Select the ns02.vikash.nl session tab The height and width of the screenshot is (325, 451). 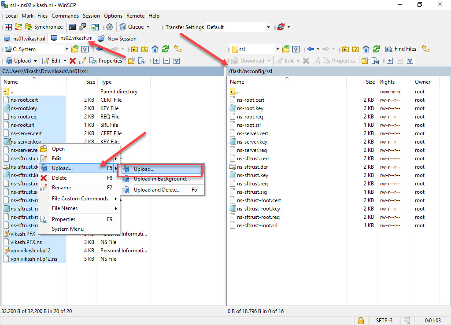(72, 38)
